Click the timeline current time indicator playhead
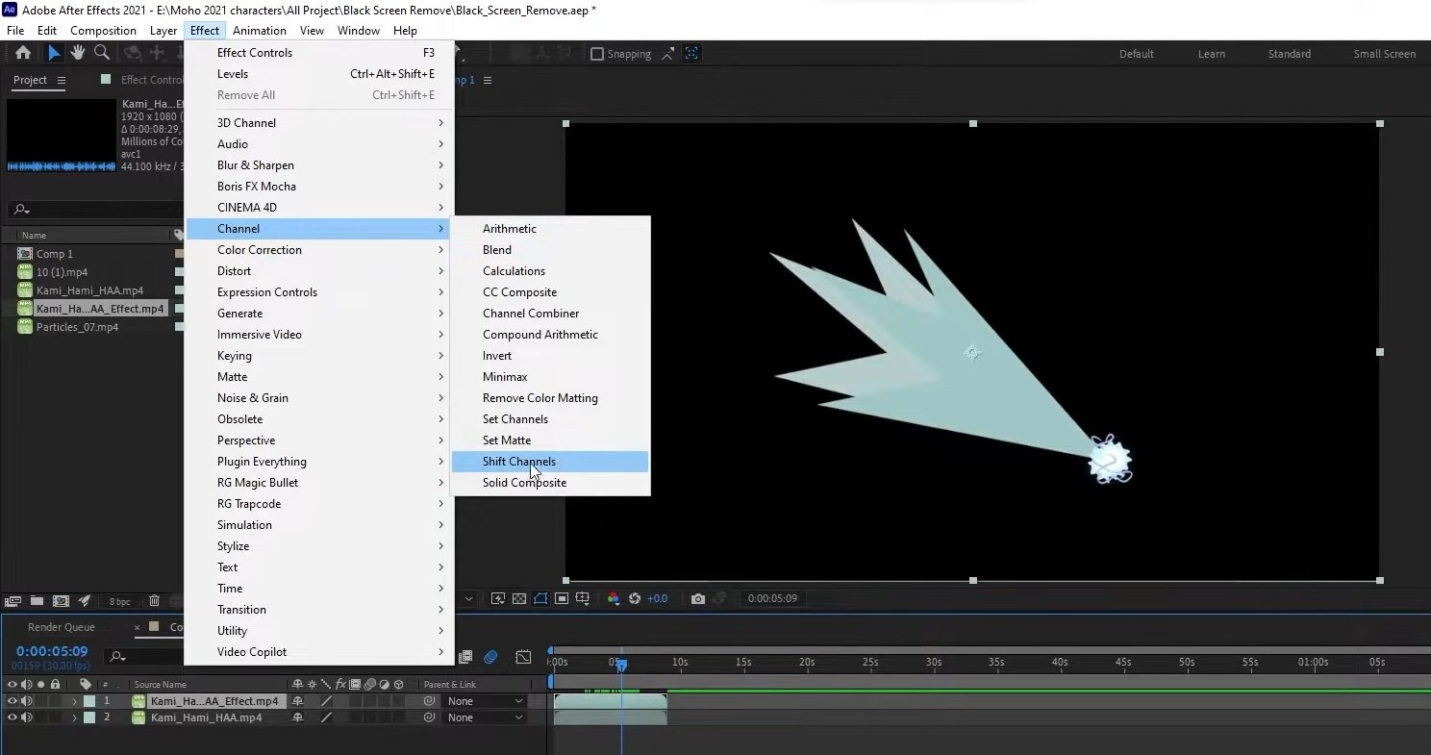The width and height of the screenshot is (1431, 755). (621, 664)
